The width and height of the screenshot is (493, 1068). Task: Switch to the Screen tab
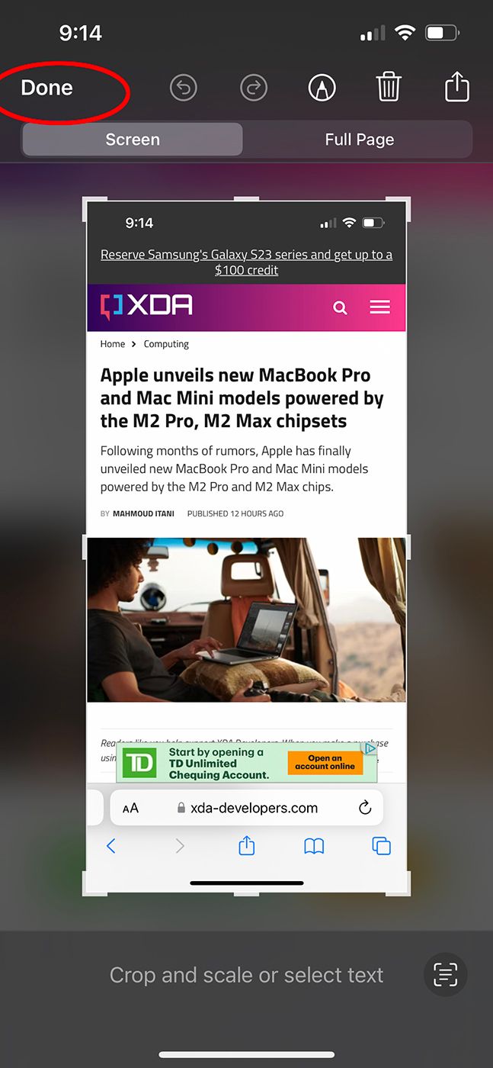(133, 140)
